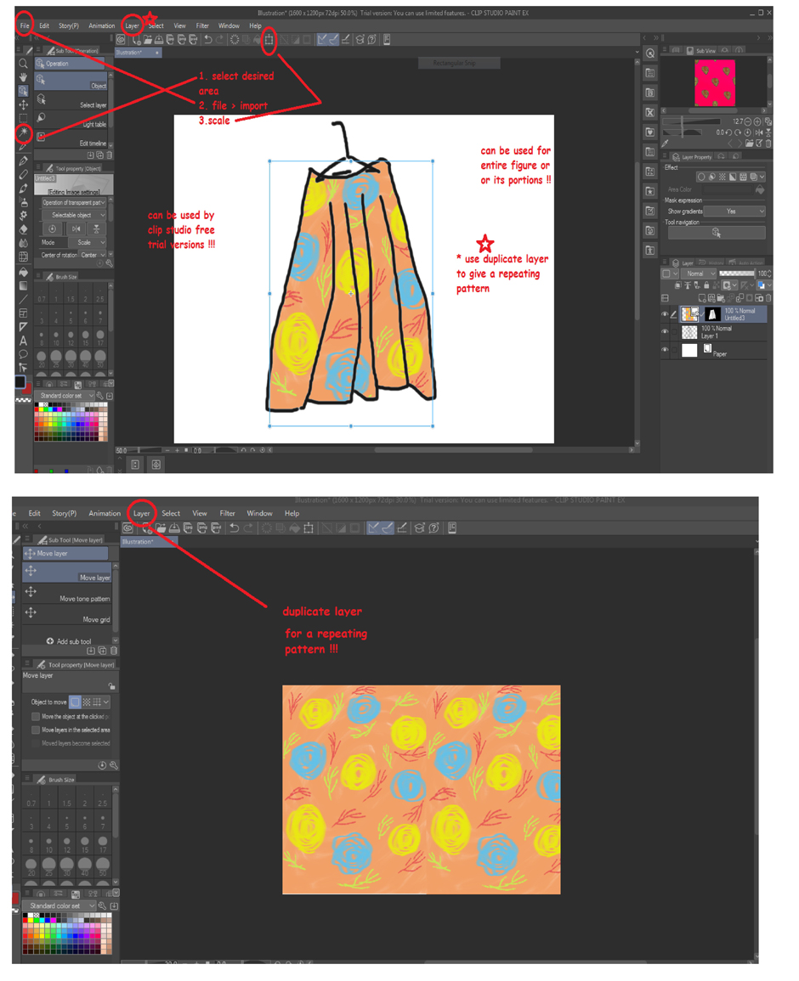Click Untitled3 layer mask thumbnail
Screen dimensions: 799x981
[x=711, y=315]
